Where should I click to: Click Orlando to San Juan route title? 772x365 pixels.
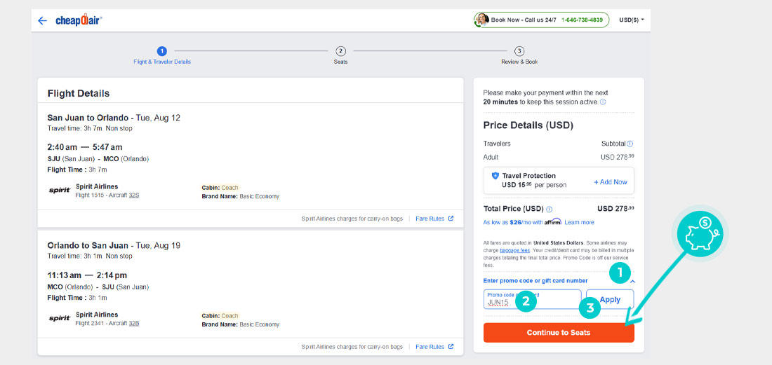(87, 245)
